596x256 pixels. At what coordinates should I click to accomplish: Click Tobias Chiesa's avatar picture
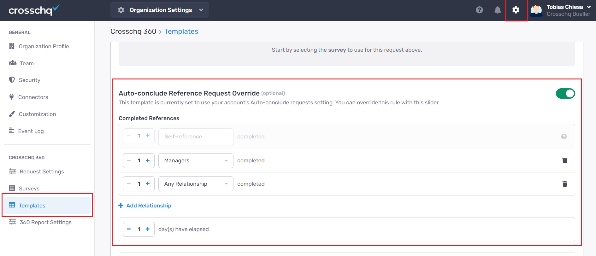pyautogui.click(x=536, y=10)
